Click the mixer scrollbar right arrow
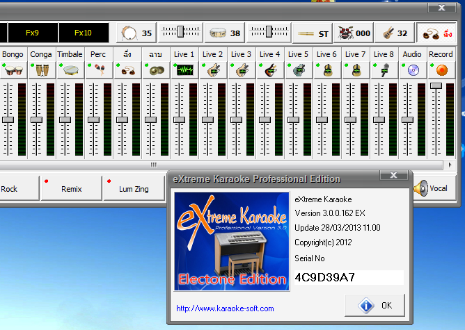This screenshot has width=465, height=330. tap(450, 165)
